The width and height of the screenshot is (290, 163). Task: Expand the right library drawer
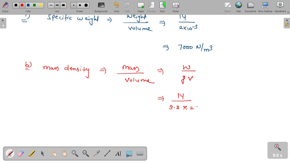[x=287, y=20]
